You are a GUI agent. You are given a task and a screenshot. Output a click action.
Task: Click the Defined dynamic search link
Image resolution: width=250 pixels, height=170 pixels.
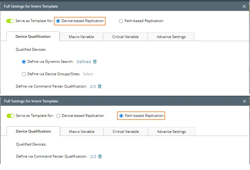click(84, 62)
